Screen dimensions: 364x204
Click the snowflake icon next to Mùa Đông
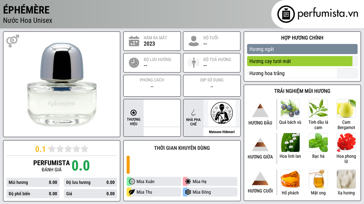(x=188, y=192)
